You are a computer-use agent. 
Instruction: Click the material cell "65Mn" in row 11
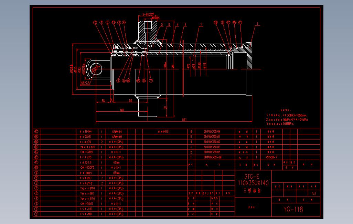point(116,163)
